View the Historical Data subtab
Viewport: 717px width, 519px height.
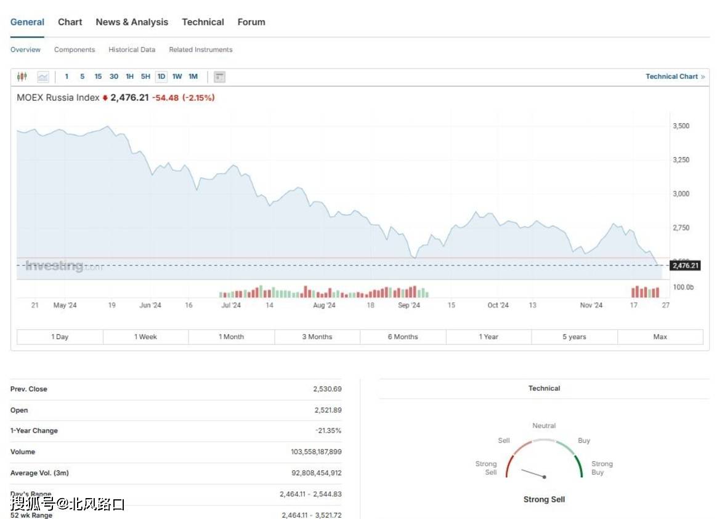(x=132, y=50)
